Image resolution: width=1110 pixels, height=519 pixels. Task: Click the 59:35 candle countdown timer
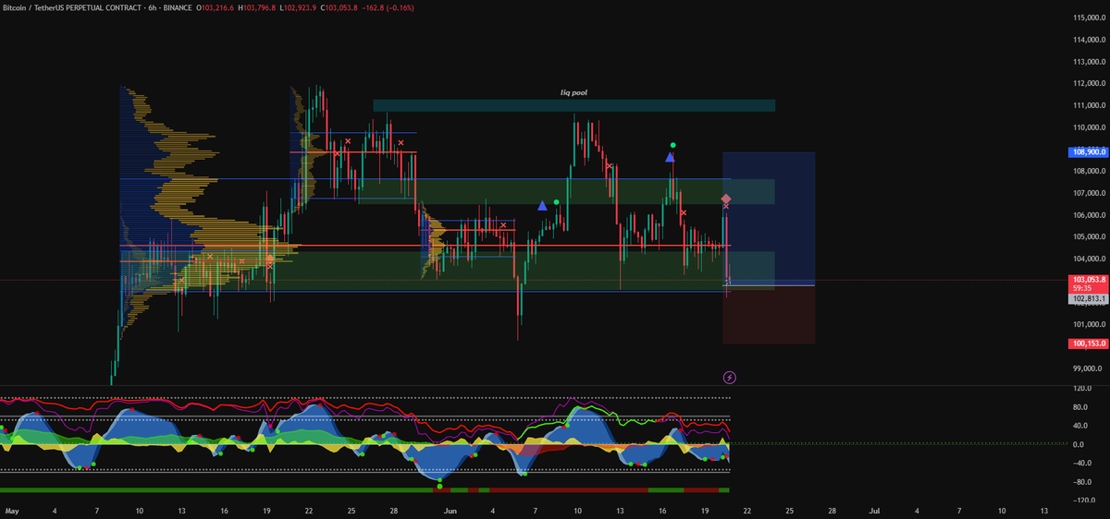1081,288
